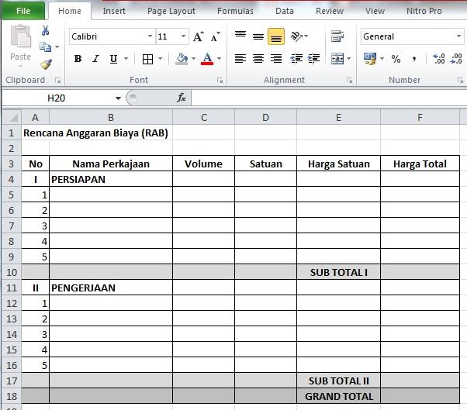Switch to the Page Layout tab
The height and width of the screenshot is (410, 467).
pos(171,11)
